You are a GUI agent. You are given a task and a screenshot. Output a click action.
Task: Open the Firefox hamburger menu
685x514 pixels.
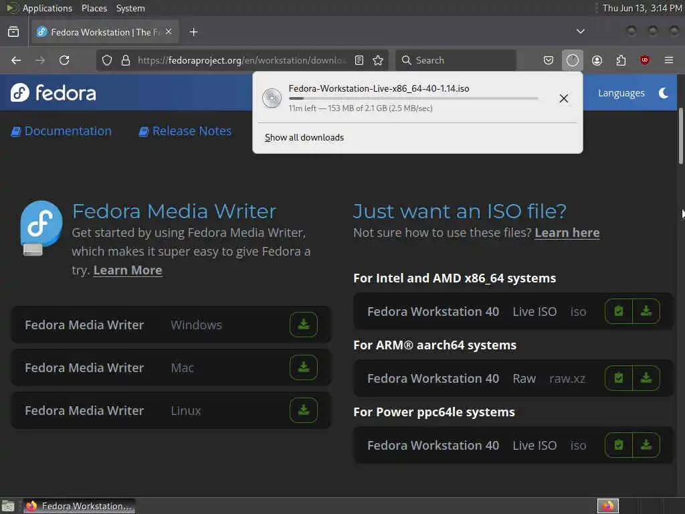(x=669, y=60)
